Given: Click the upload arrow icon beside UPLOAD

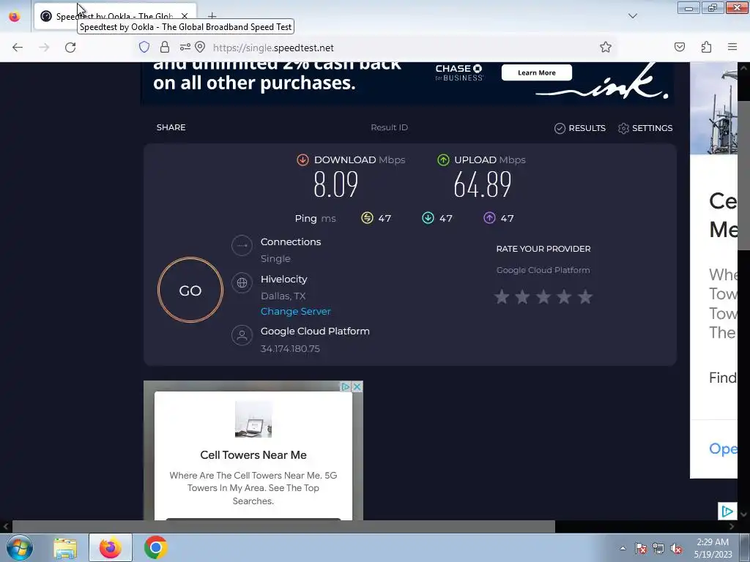Looking at the screenshot, I should pos(443,160).
